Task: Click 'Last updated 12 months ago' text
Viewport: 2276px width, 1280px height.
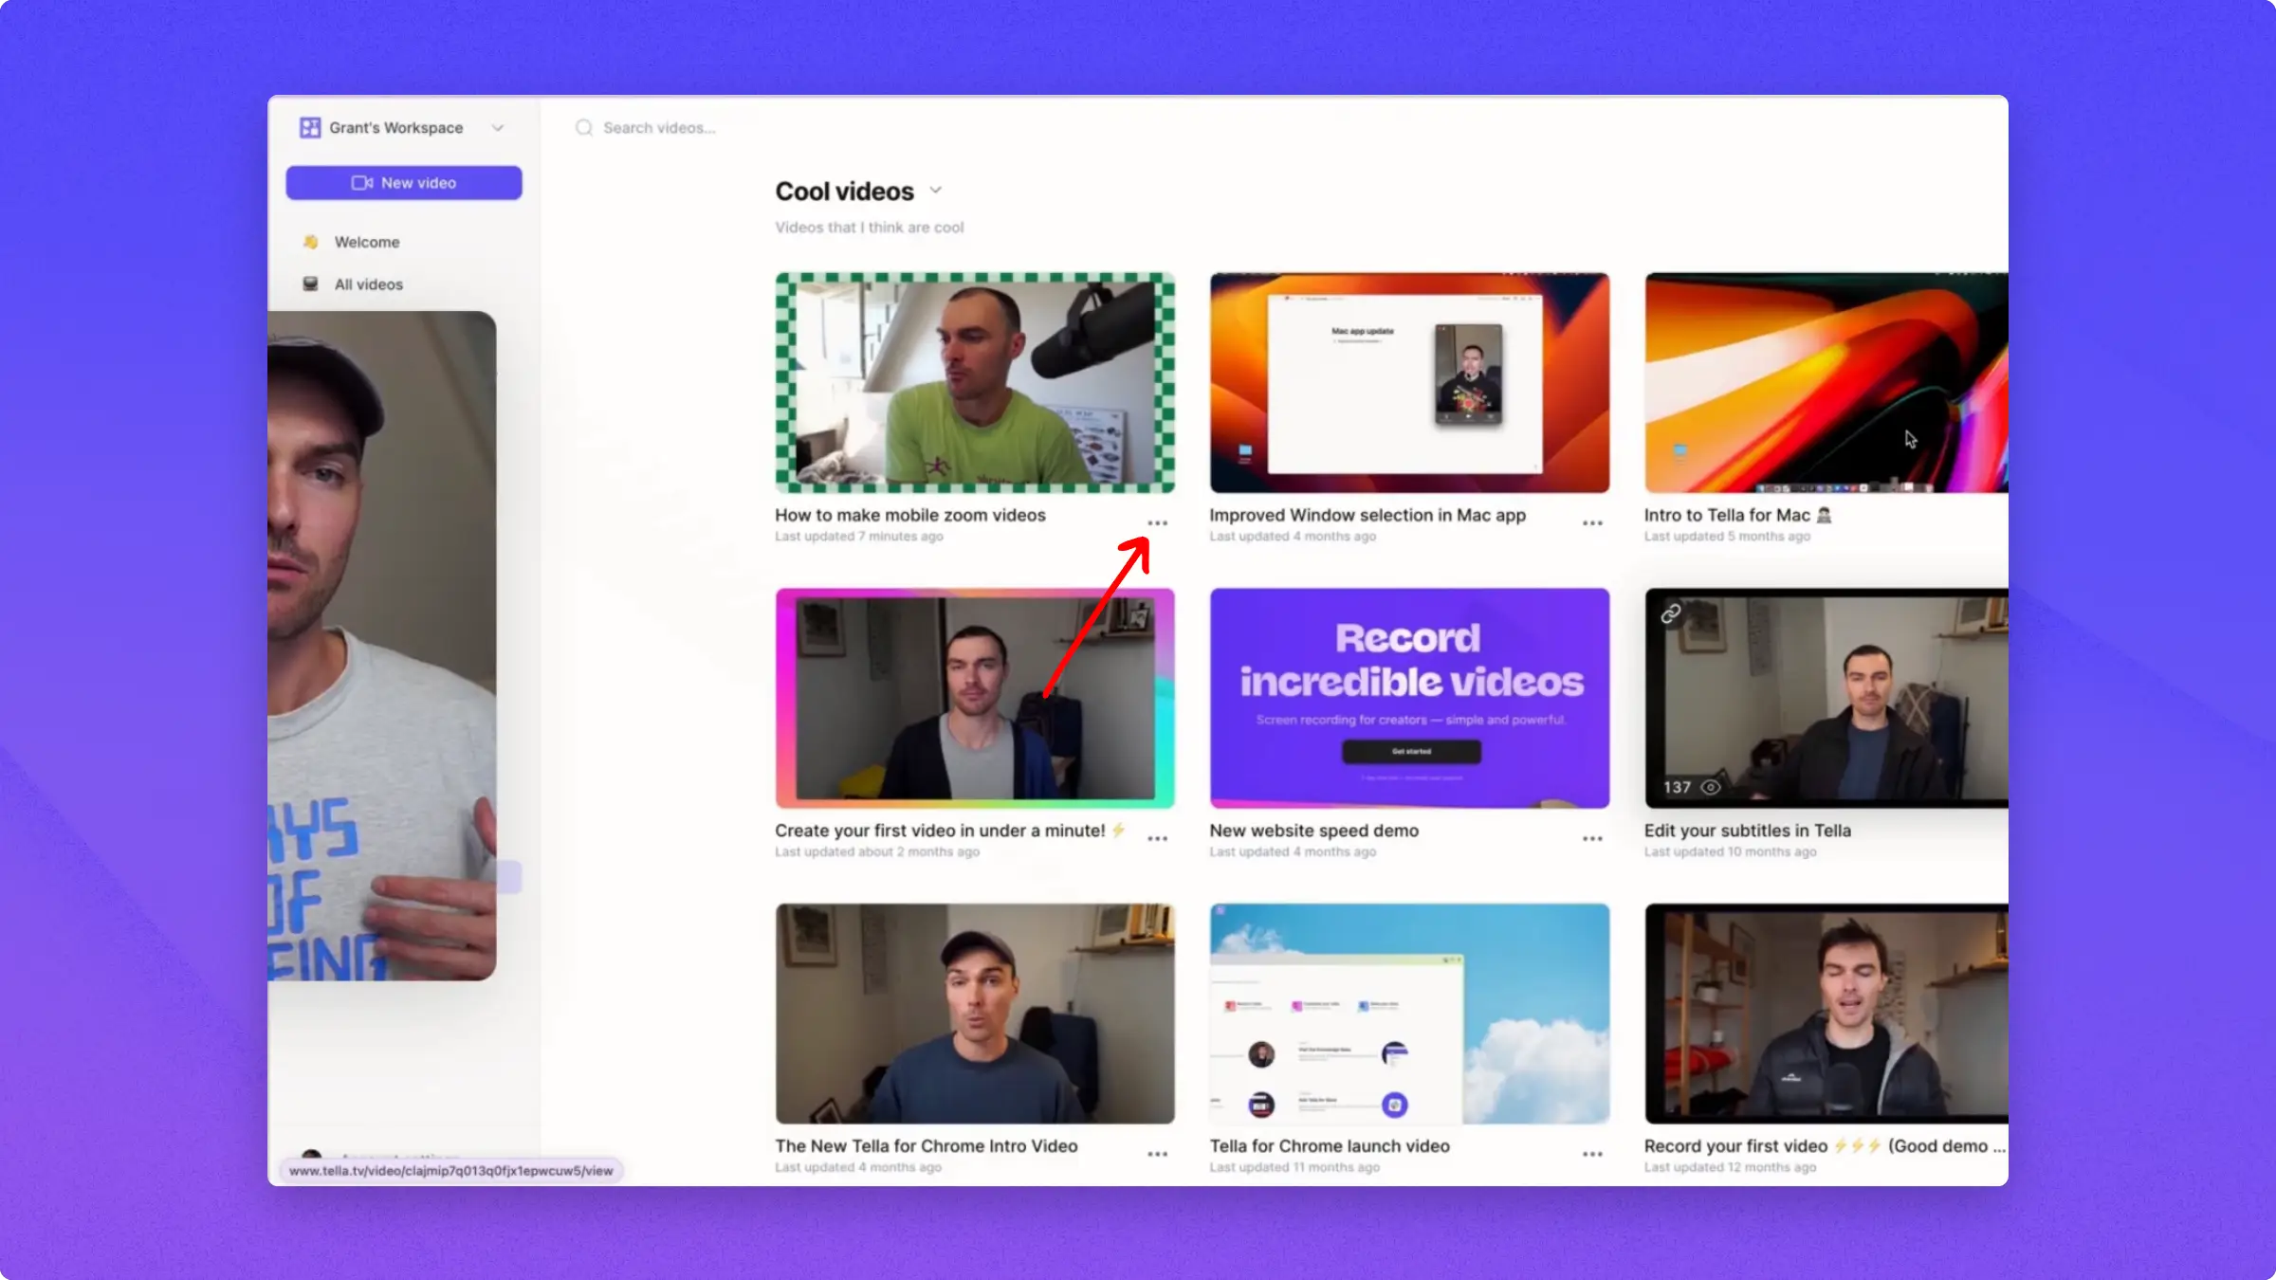Action: click(1730, 1167)
